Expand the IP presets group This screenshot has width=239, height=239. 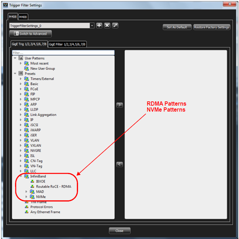(21, 120)
